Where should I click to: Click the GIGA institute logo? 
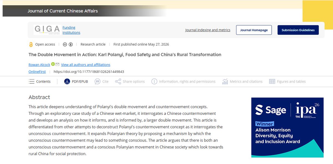coord(47,30)
